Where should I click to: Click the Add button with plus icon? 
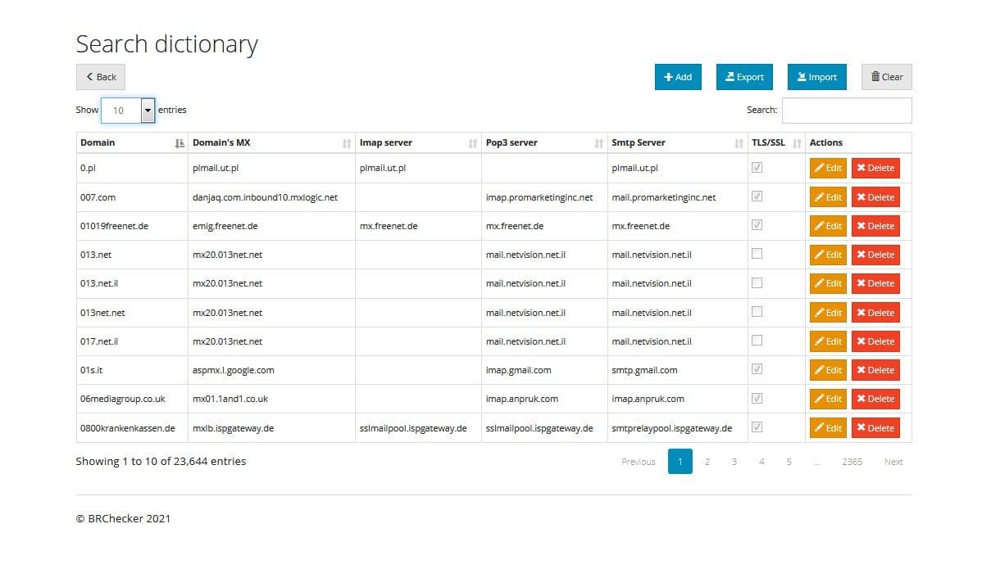(678, 77)
